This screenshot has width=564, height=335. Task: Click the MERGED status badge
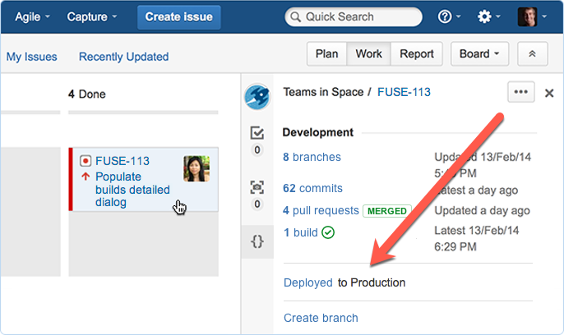[387, 211]
